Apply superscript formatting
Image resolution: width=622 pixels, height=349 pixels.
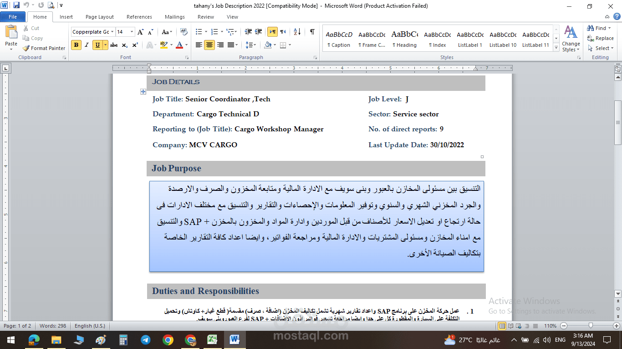[x=135, y=45]
